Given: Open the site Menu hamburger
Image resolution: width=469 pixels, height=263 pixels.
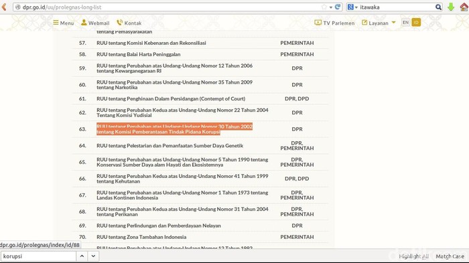Looking at the screenshot, I should pos(64,23).
